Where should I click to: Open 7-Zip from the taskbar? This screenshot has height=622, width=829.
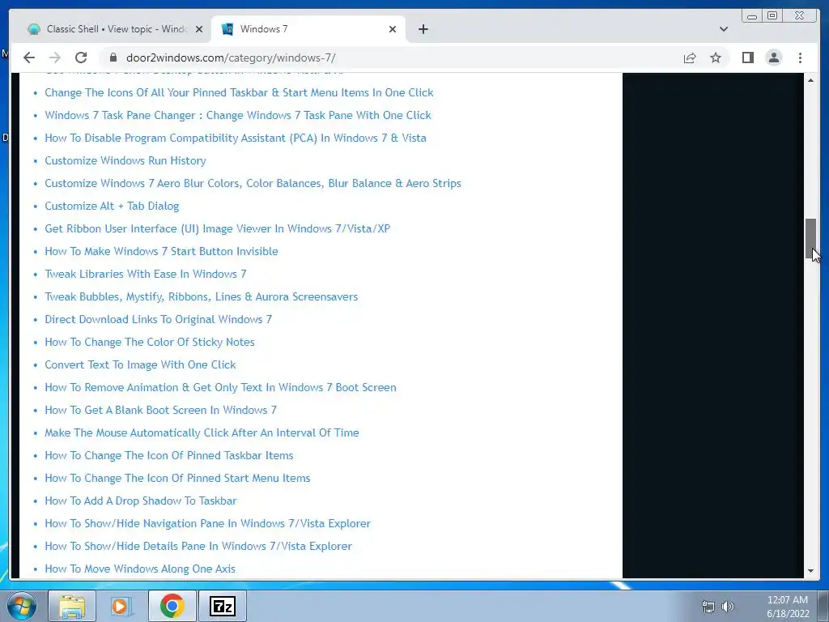222,606
